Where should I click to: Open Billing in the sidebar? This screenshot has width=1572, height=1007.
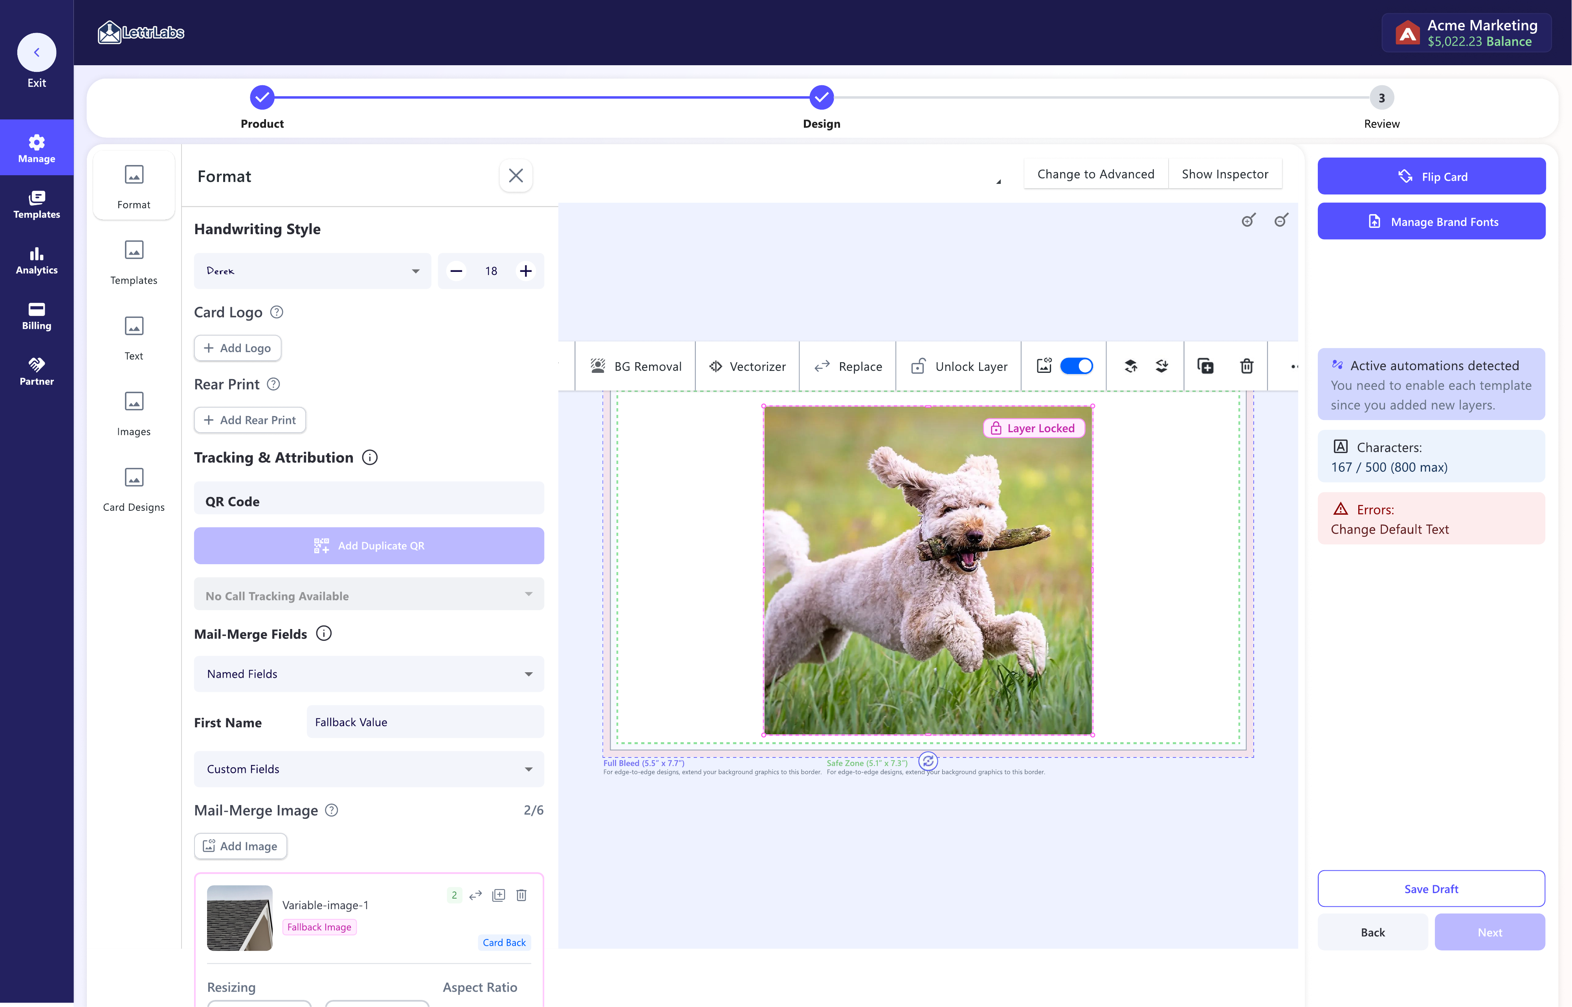37,316
